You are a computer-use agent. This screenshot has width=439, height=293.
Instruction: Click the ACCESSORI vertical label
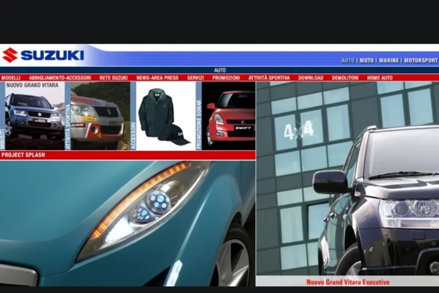pyautogui.click(x=133, y=136)
